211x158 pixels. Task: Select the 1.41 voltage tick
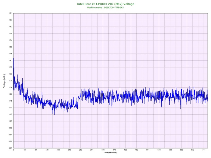[10, 61]
